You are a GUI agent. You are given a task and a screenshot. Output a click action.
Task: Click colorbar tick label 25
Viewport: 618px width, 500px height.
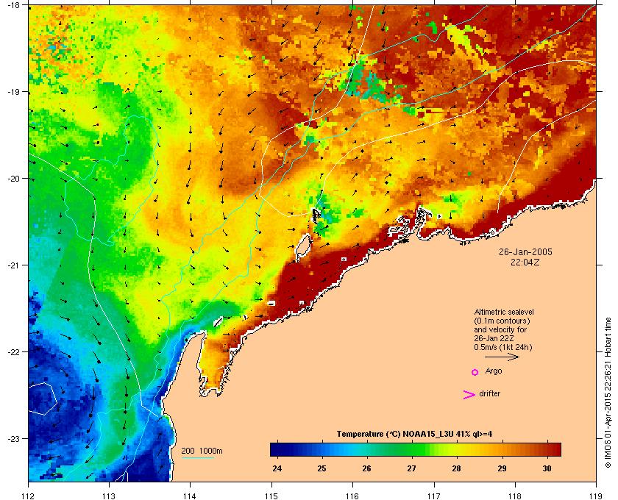tap(322, 468)
